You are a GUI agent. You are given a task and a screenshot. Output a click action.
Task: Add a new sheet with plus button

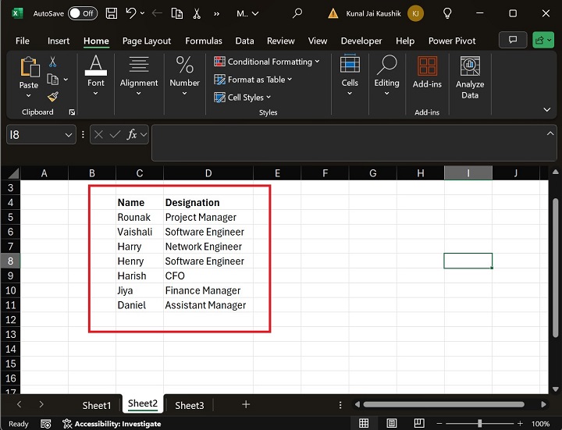click(x=246, y=404)
